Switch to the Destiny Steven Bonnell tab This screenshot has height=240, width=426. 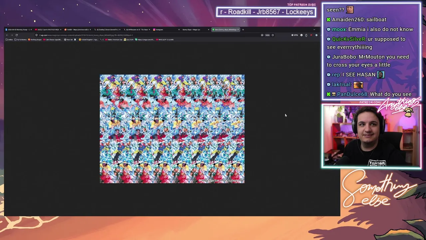point(107,30)
